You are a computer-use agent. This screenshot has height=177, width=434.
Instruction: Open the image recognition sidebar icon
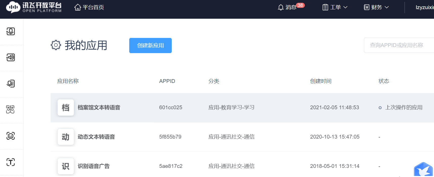(x=10, y=109)
